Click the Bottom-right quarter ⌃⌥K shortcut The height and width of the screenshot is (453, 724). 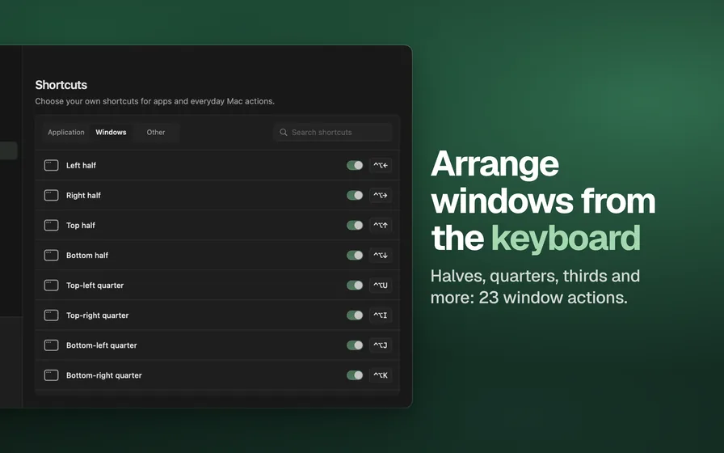[381, 375]
